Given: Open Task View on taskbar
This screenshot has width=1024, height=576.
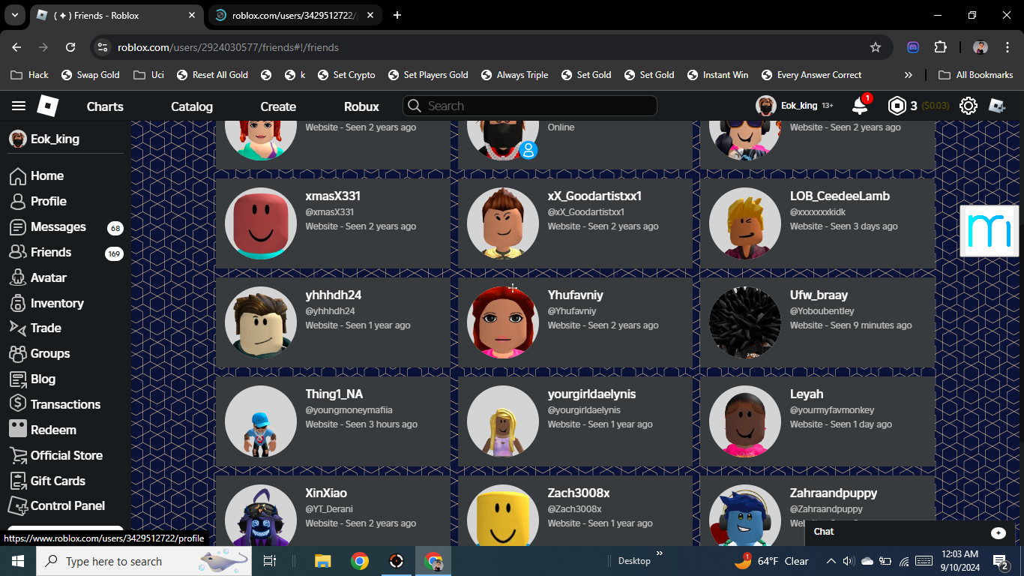Looking at the screenshot, I should (270, 561).
